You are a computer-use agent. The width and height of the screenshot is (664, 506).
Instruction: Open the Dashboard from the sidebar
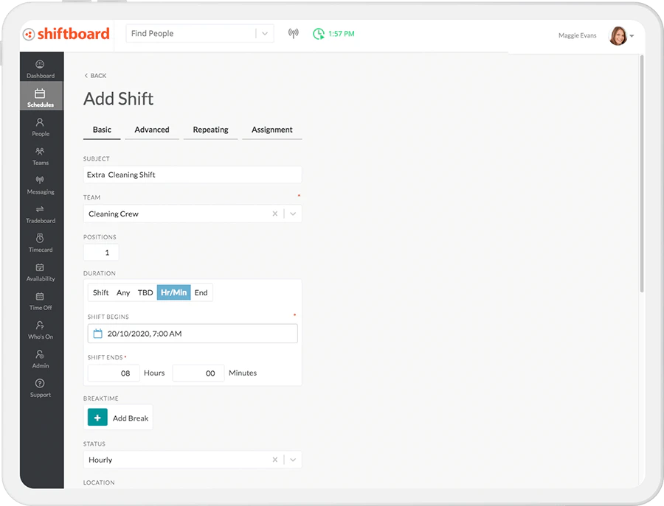pyautogui.click(x=40, y=68)
